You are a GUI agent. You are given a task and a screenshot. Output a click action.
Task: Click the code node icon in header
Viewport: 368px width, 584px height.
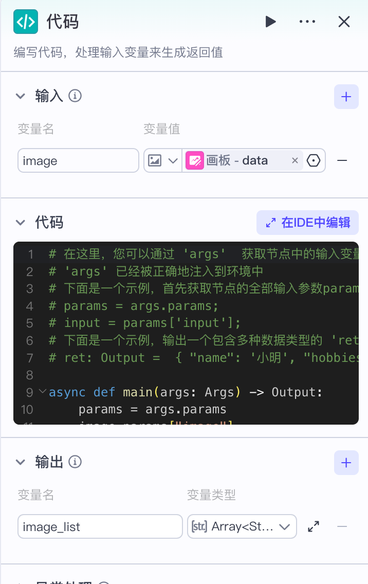[26, 22]
